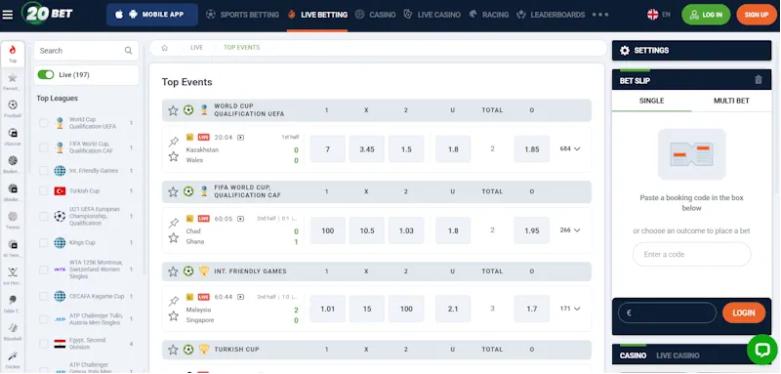The height and width of the screenshot is (374, 781).
Task: Switch bet slip to Multi Bet tab
Action: [x=731, y=101]
